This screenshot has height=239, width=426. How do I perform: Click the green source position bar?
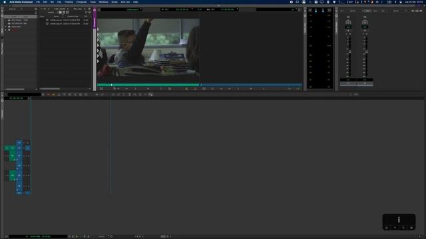pyautogui.click(x=148, y=85)
